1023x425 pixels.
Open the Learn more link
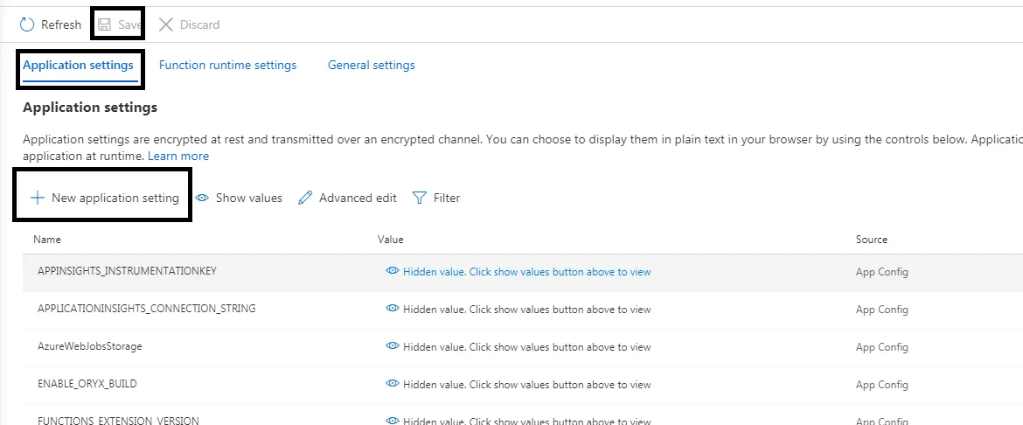tap(178, 156)
